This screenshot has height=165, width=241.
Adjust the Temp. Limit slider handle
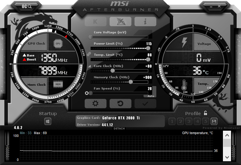click(x=148, y=59)
